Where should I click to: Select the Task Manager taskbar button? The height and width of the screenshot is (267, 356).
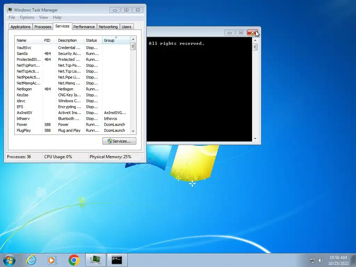point(96,260)
